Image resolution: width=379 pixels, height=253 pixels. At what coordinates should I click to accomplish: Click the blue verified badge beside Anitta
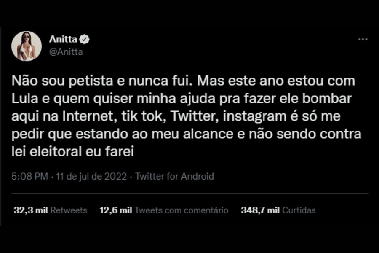tap(85, 40)
